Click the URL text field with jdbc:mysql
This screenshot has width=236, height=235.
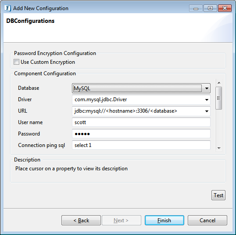coord(138,111)
